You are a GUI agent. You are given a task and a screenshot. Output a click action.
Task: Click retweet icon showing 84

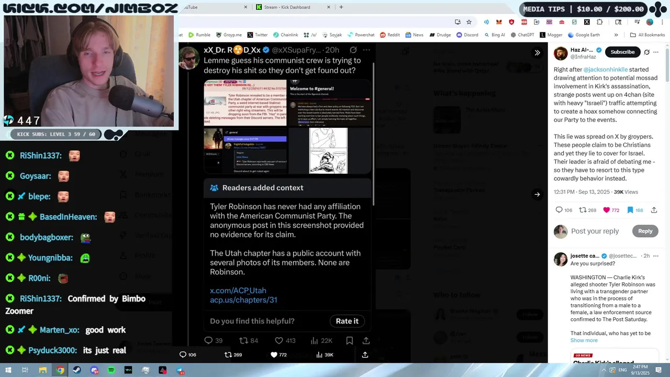[243, 340]
